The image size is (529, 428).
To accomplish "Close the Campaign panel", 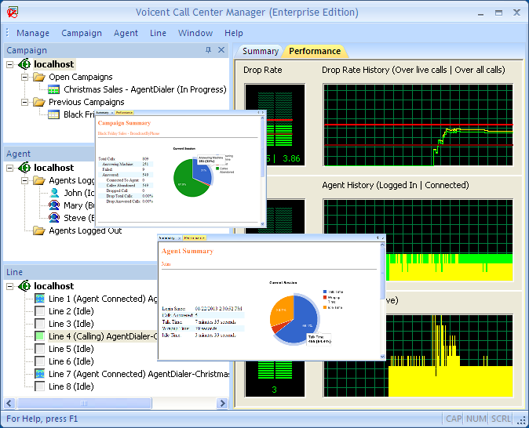I will pyautogui.click(x=221, y=50).
